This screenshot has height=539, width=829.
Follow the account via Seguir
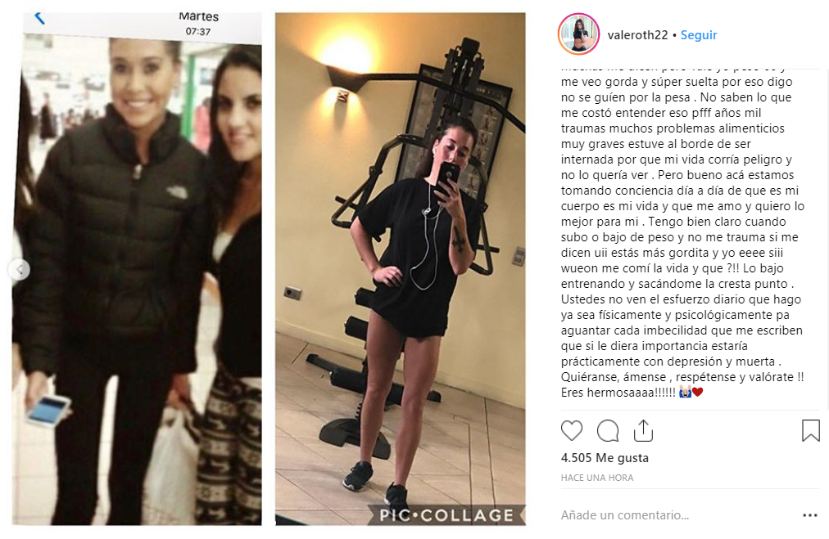(x=699, y=35)
